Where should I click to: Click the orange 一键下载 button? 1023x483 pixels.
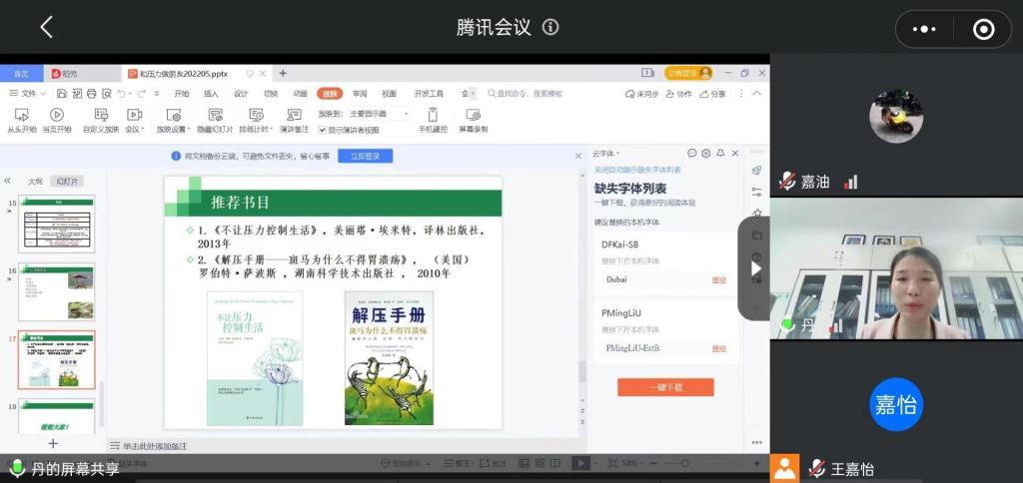(664, 387)
